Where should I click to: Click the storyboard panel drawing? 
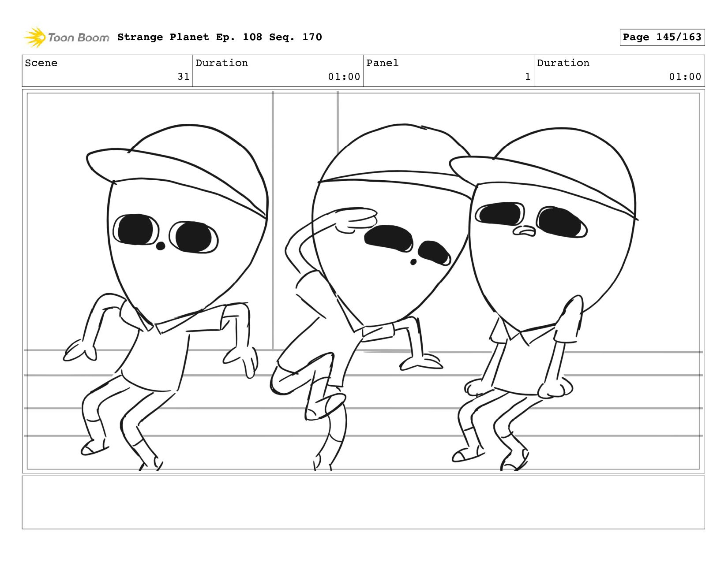(x=363, y=281)
